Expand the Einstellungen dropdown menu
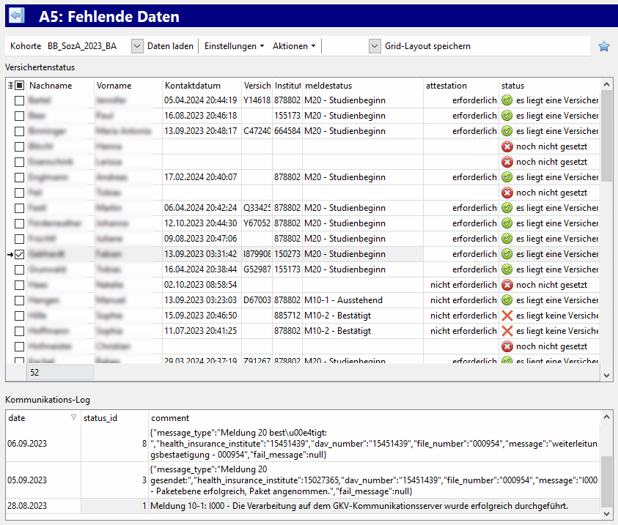 click(x=234, y=46)
